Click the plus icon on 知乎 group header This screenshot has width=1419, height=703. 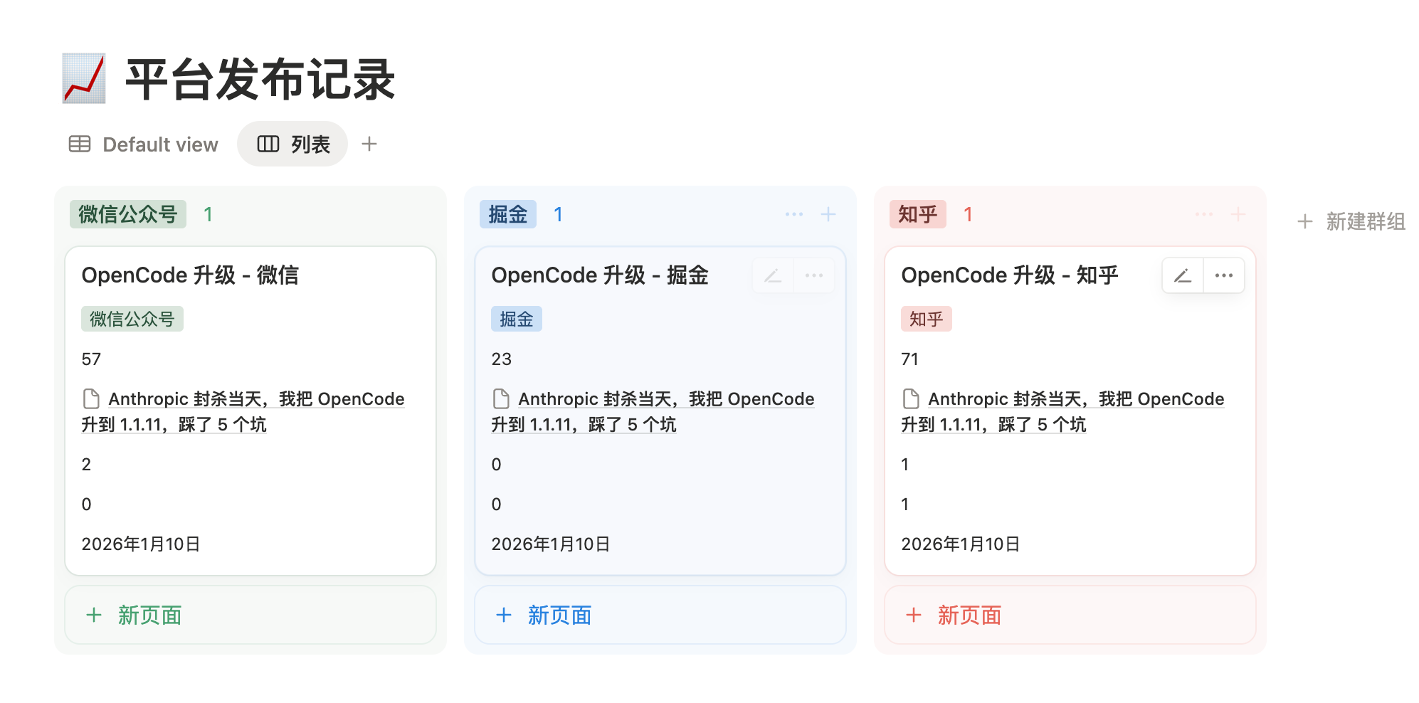point(1238,213)
